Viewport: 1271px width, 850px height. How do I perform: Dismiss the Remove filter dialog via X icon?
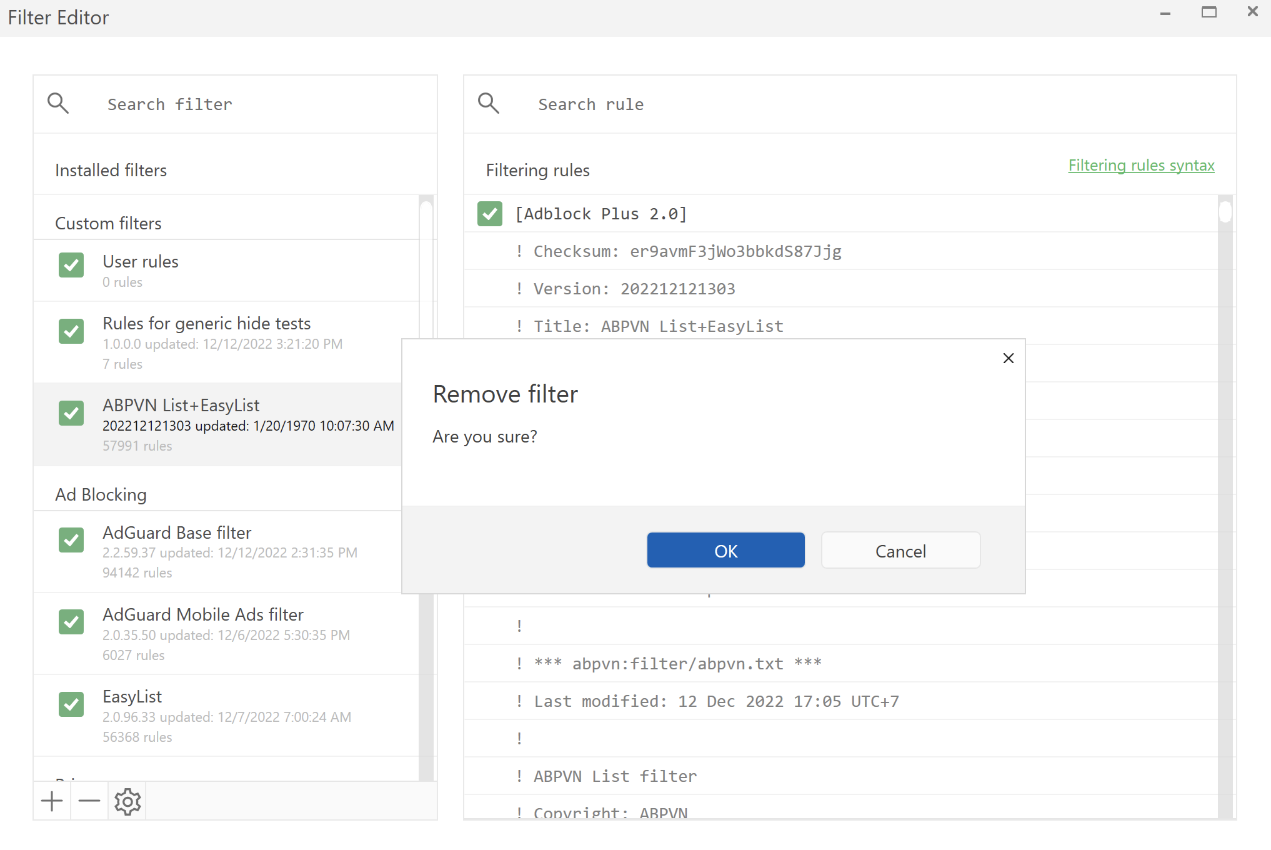(1008, 358)
